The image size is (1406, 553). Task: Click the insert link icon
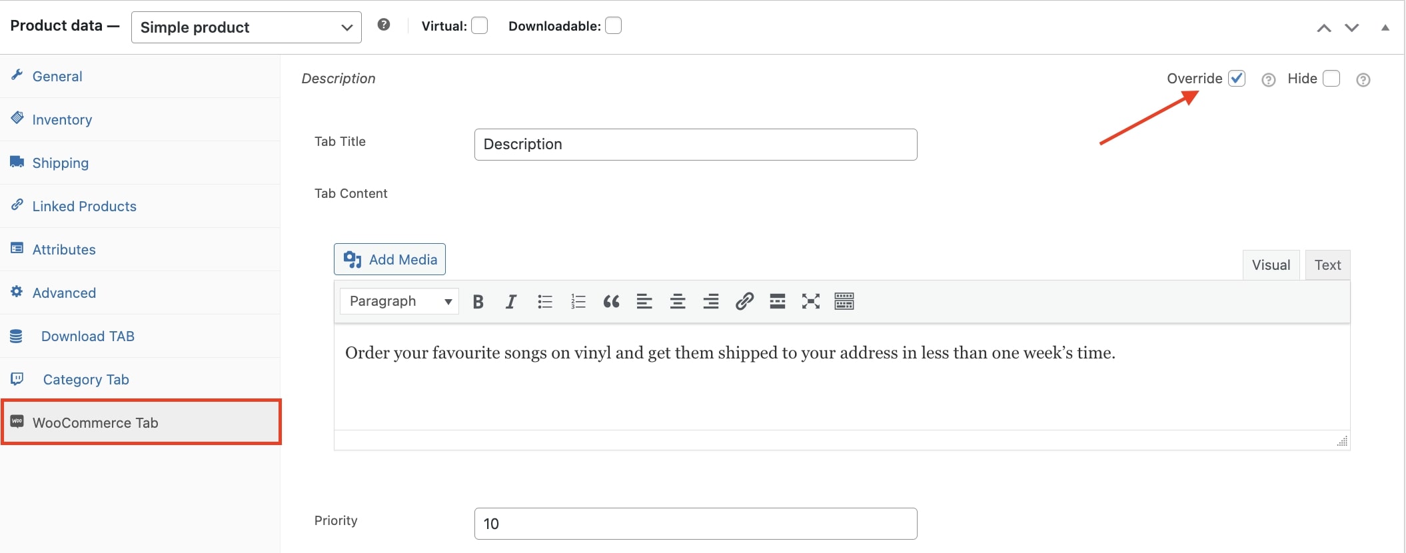[744, 302]
